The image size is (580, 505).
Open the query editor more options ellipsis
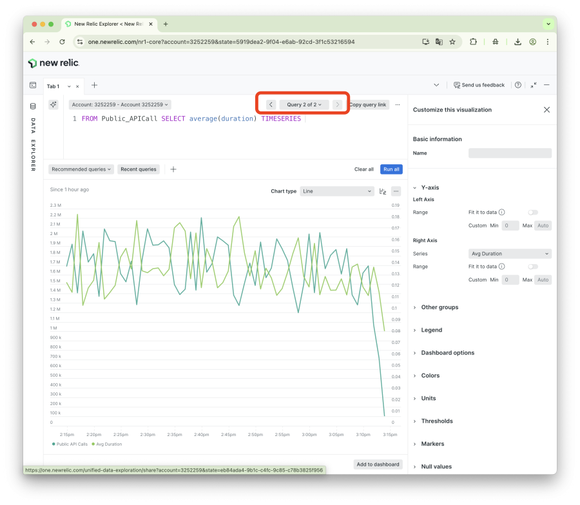pos(398,104)
